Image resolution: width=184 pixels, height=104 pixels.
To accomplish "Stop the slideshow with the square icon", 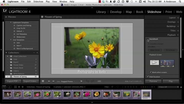I will tap(43, 81).
